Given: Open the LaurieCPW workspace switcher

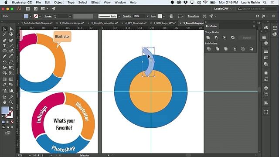Looking at the screenshot, I should coord(223,9).
